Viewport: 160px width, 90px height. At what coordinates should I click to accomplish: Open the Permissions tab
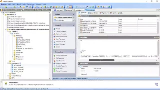[104, 13]
